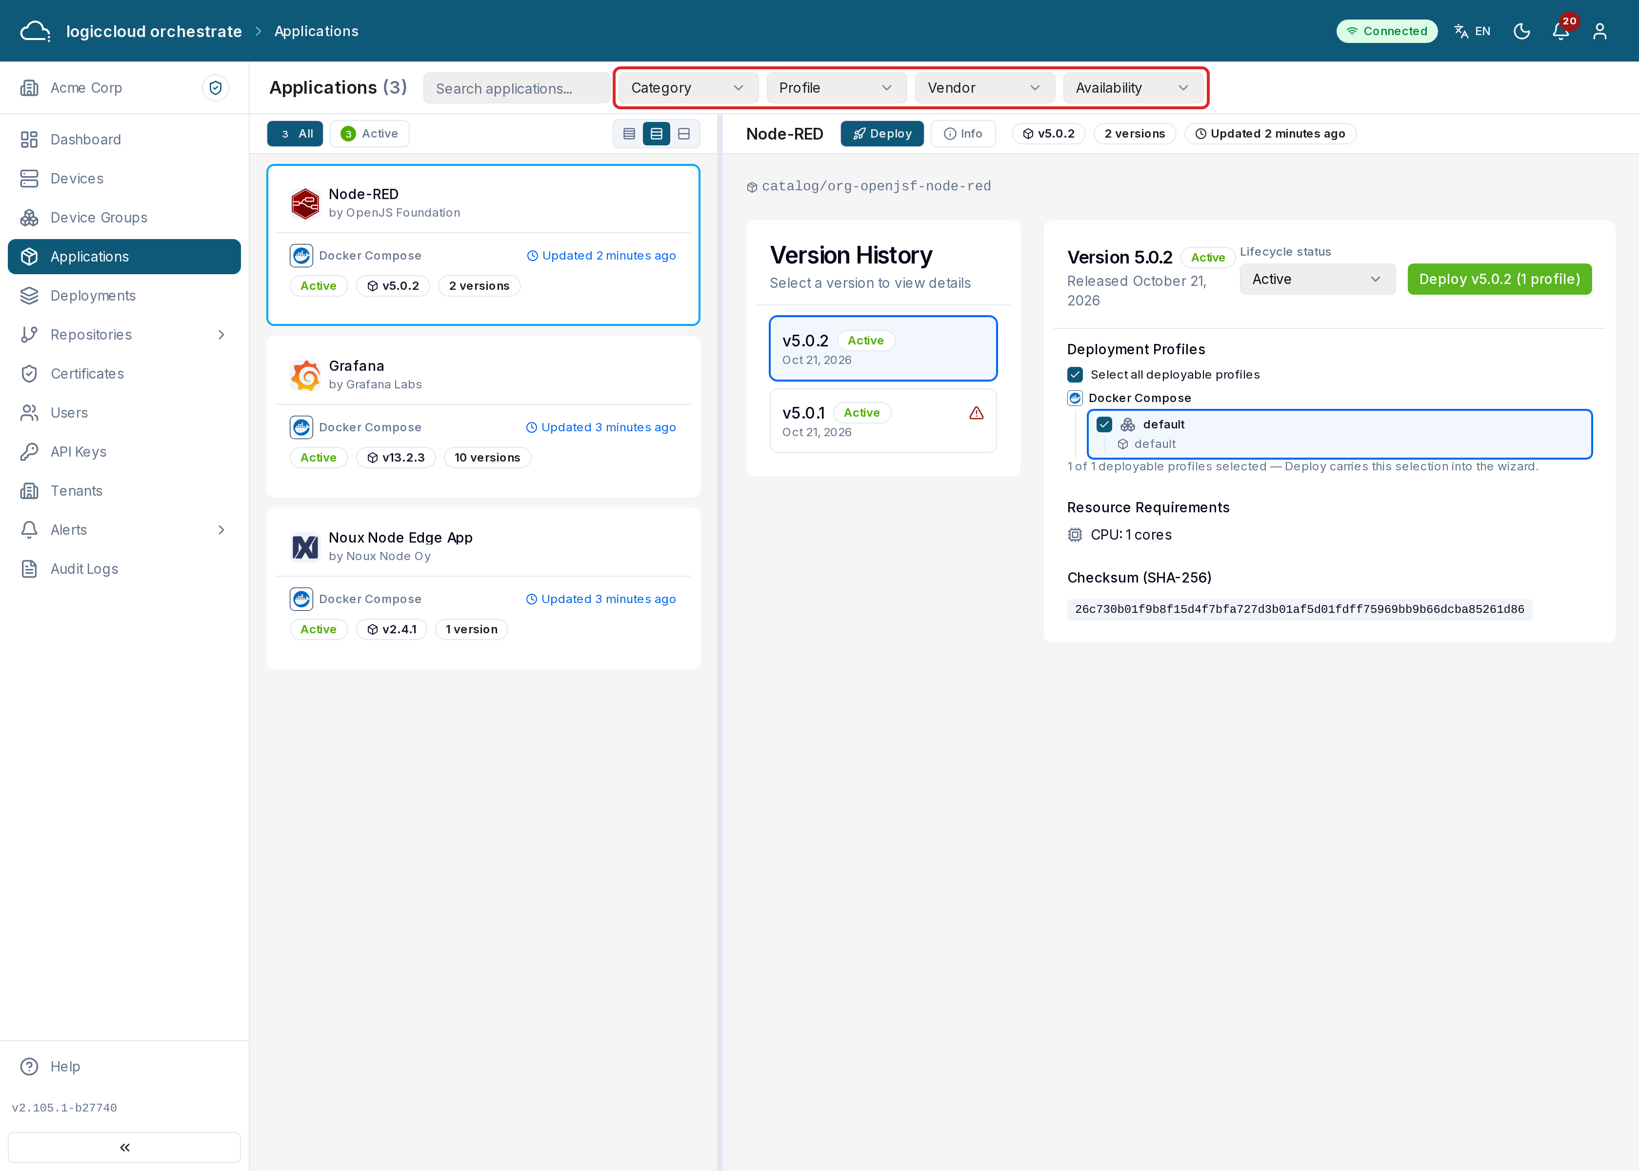Open the notifications bell icon

pos(1560,31)
